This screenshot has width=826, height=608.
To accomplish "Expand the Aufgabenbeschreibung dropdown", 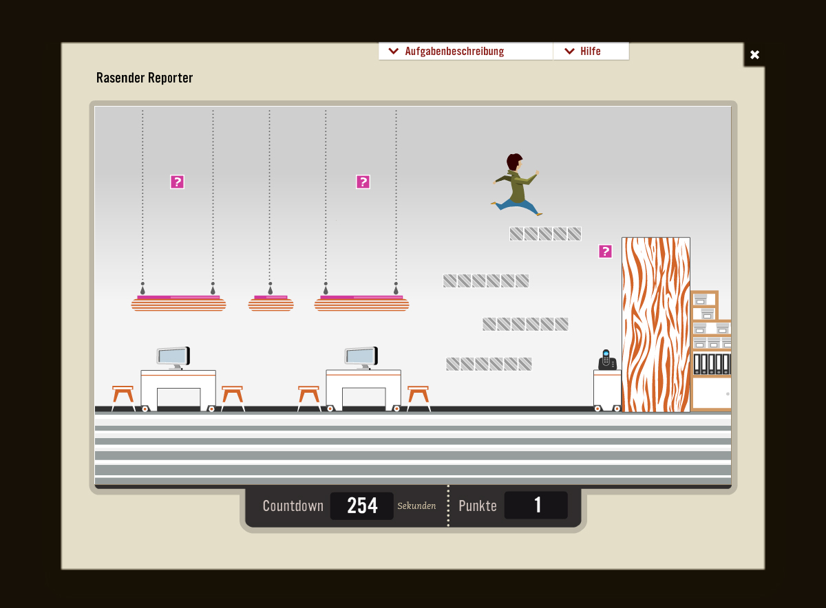I will coord(454,52).
